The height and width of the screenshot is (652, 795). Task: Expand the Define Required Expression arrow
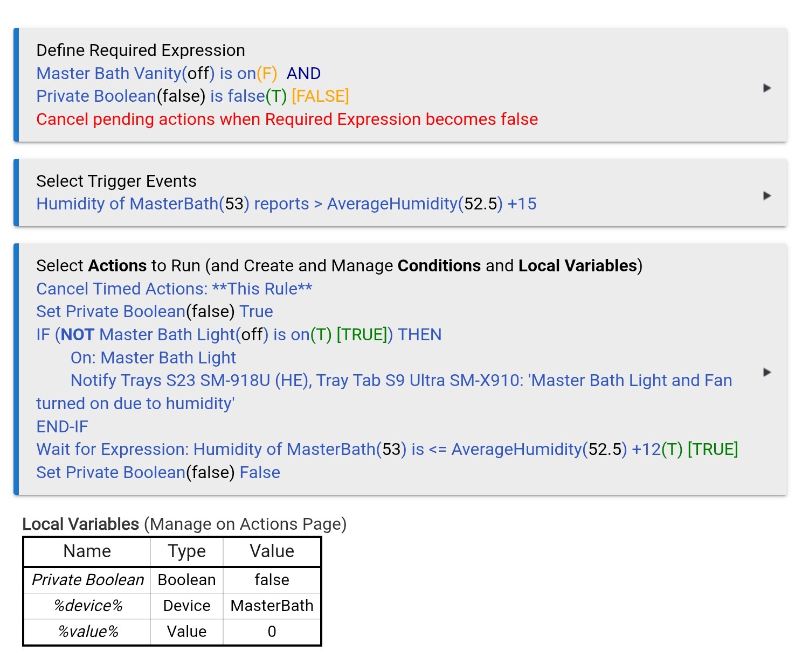[767, 88]
